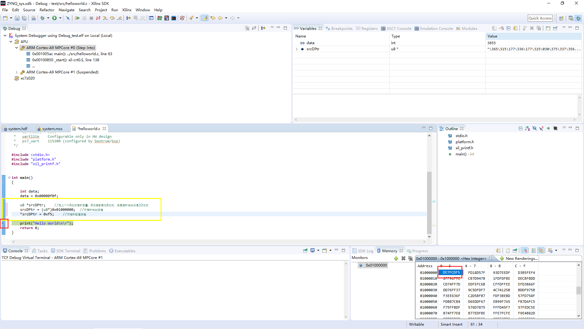Toggle highlight annotations icon in toolbar
Image resolution: width=584 pixels, height=329 pixels.
tap(204, 18)
